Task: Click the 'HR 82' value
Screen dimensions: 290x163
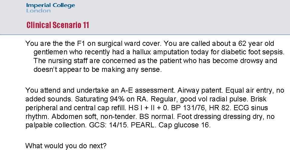Action: [x=219, y=108]
